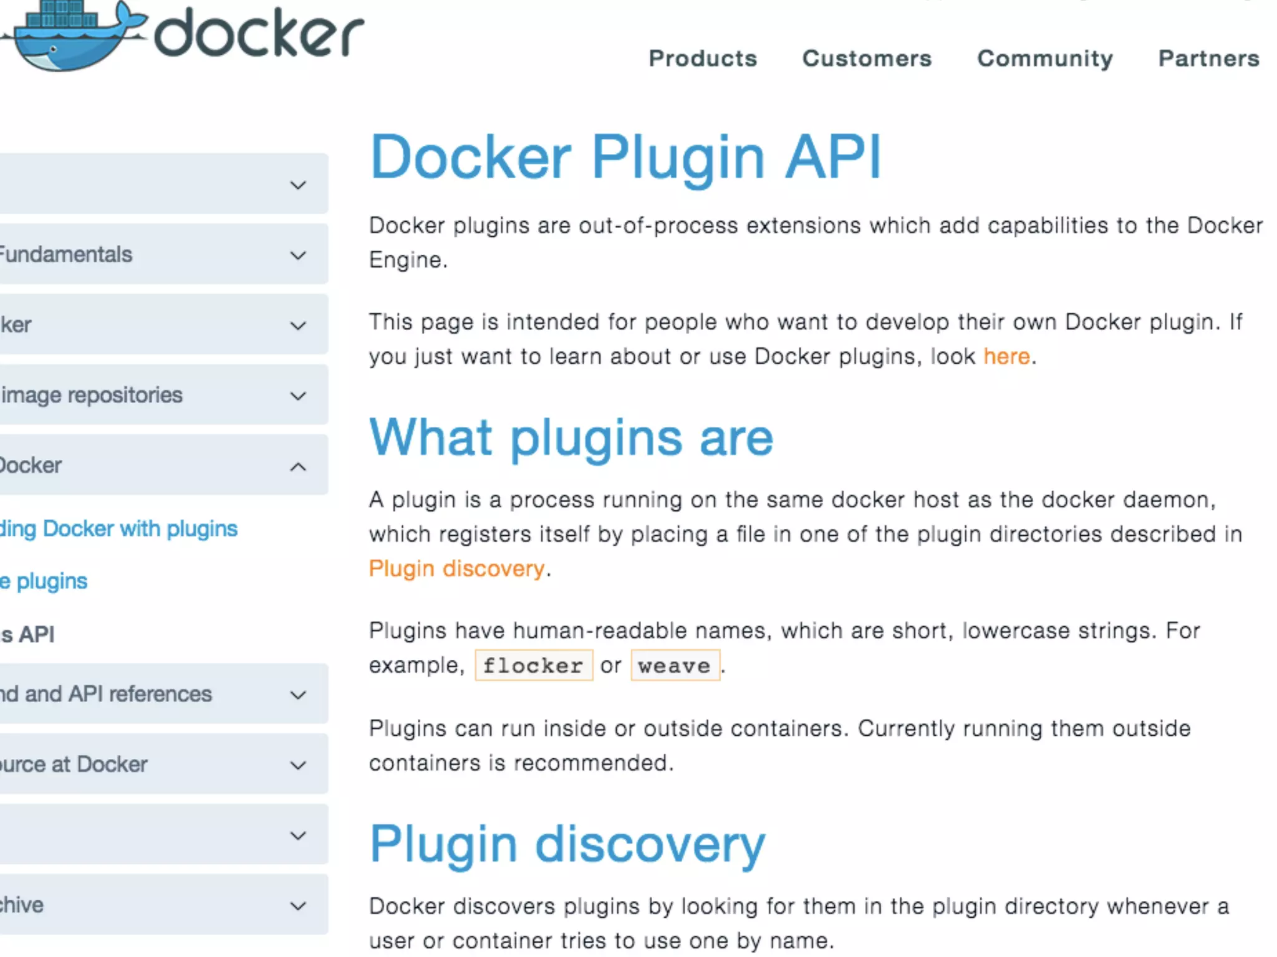Open the Products menu

[703, 59]
